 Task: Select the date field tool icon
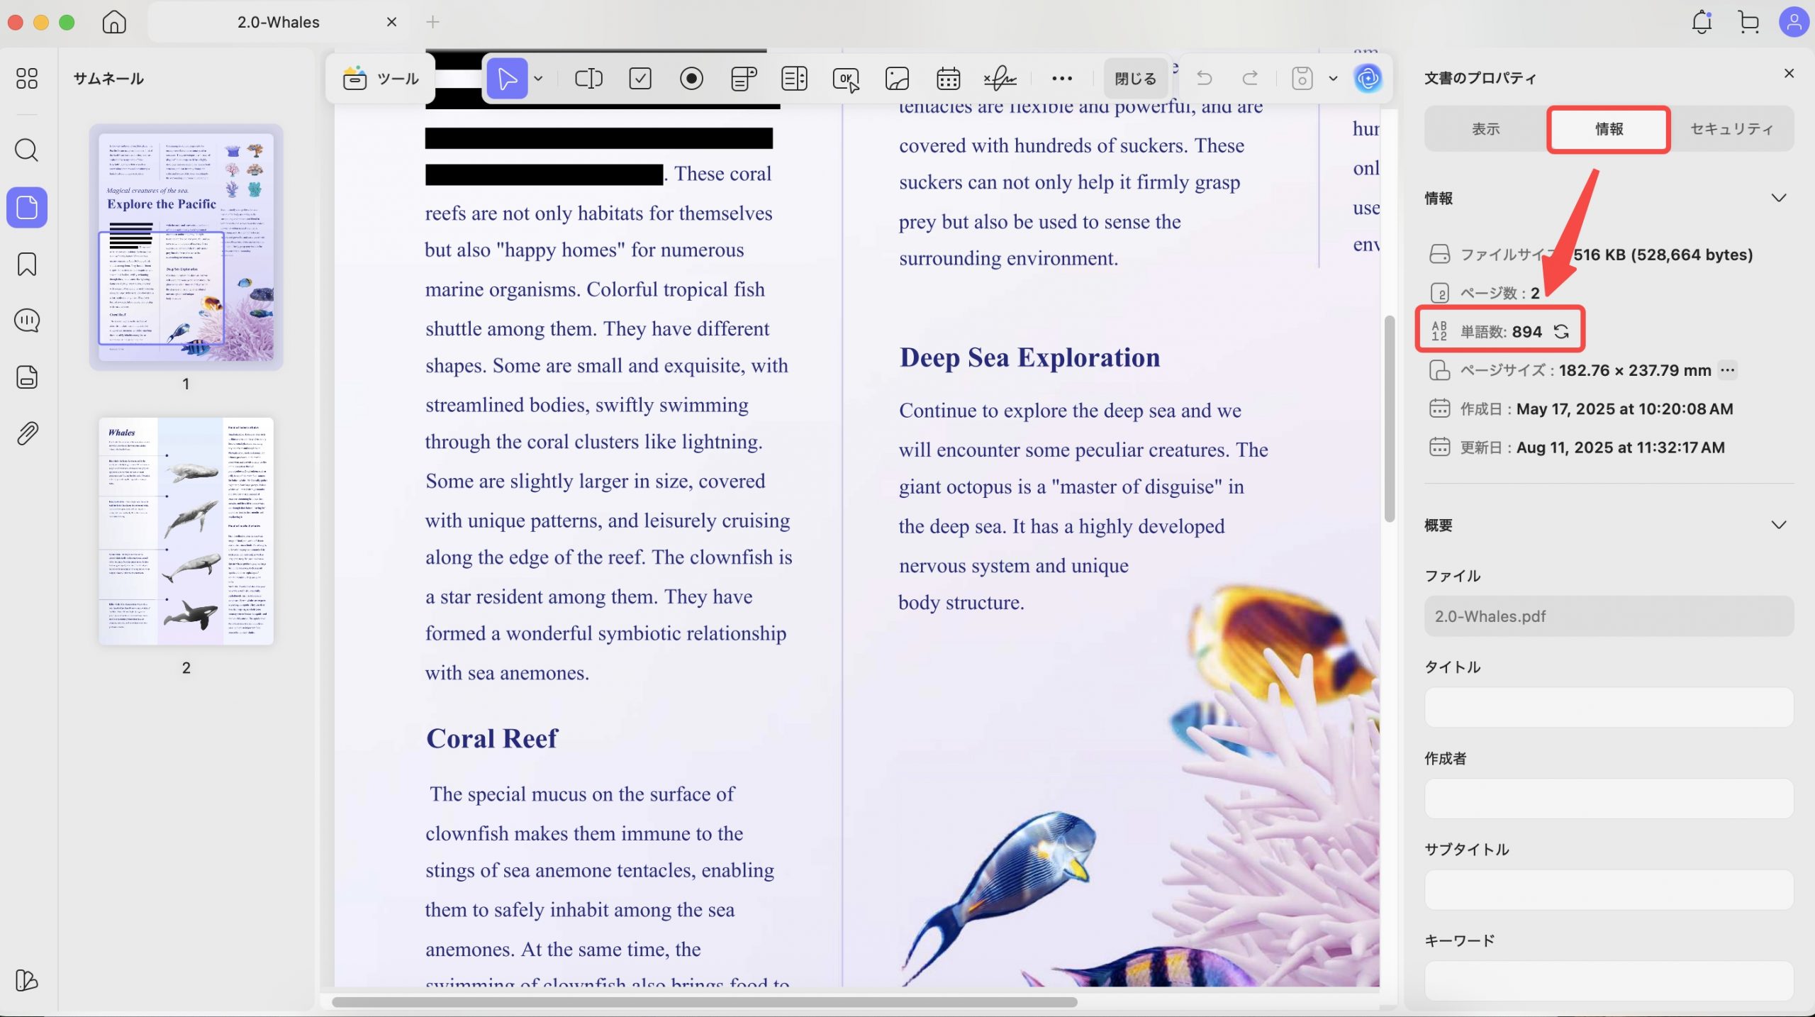click(x=948, y=79)
